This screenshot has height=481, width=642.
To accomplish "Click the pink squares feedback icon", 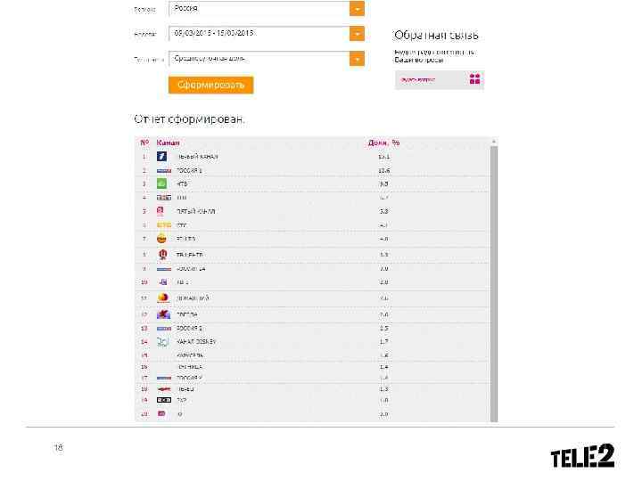I will click(x=475, y=79).
